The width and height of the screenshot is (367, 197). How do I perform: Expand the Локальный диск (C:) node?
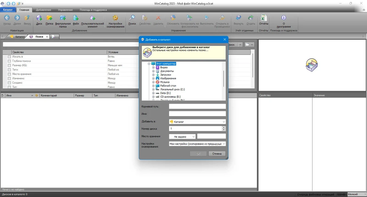[x=154, y=89]
